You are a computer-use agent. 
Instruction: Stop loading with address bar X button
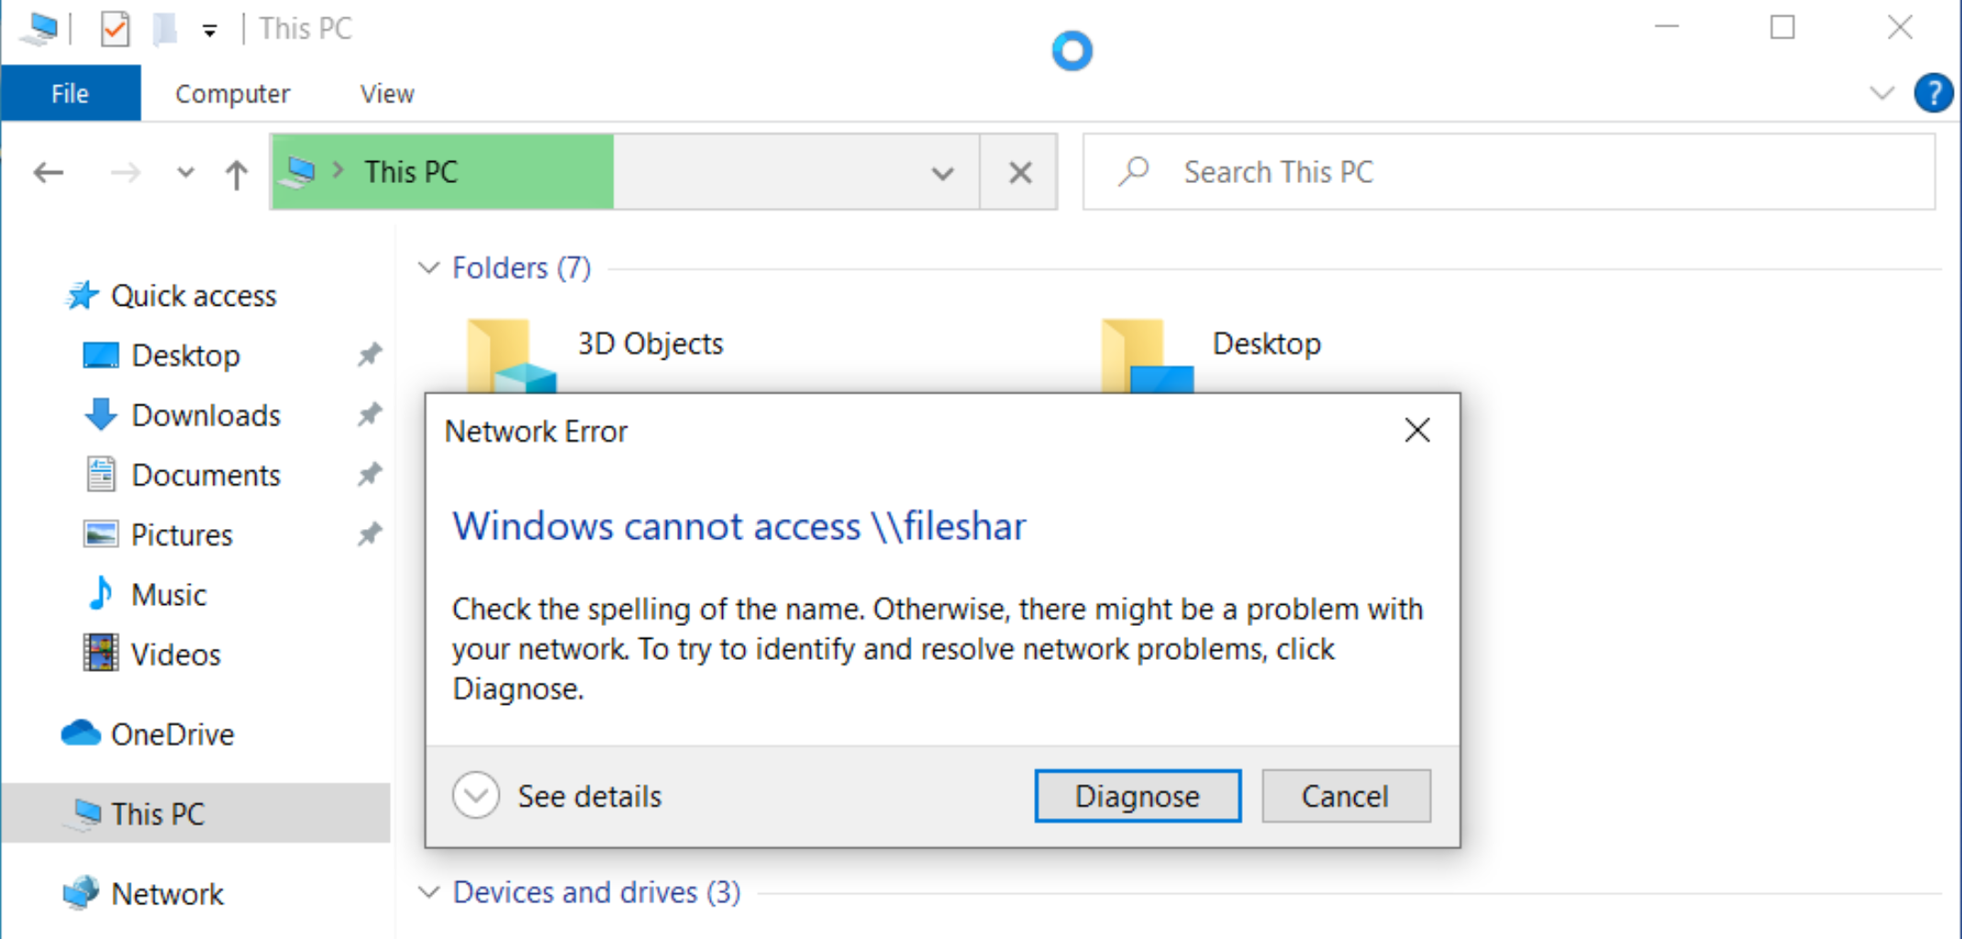click(x=1019, y=172)
